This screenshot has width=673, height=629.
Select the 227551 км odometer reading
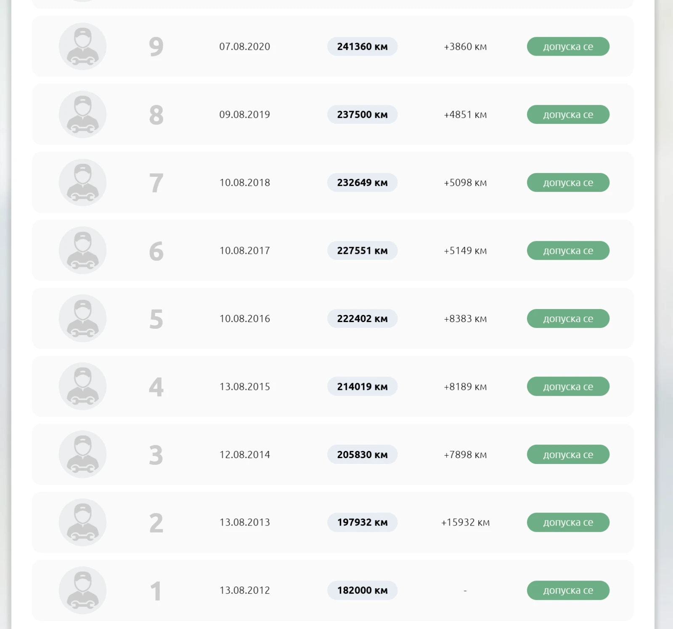coord(362,251)
